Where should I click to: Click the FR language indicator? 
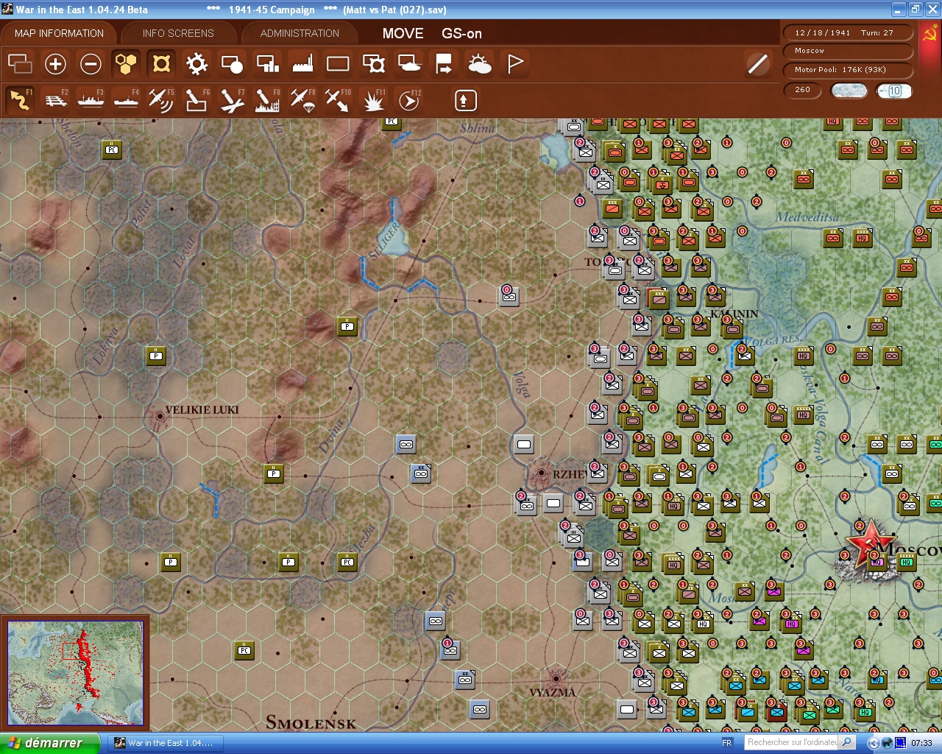727,743
